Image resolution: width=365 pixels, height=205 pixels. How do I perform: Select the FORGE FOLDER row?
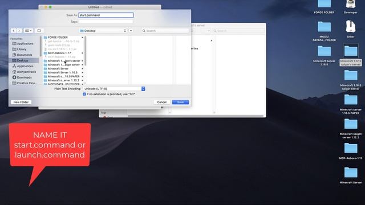point(63,38)
